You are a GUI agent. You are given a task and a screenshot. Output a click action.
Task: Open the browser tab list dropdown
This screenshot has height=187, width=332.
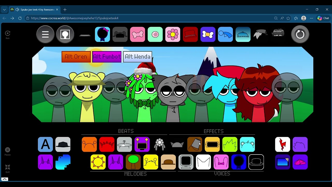tap(4, 10)
